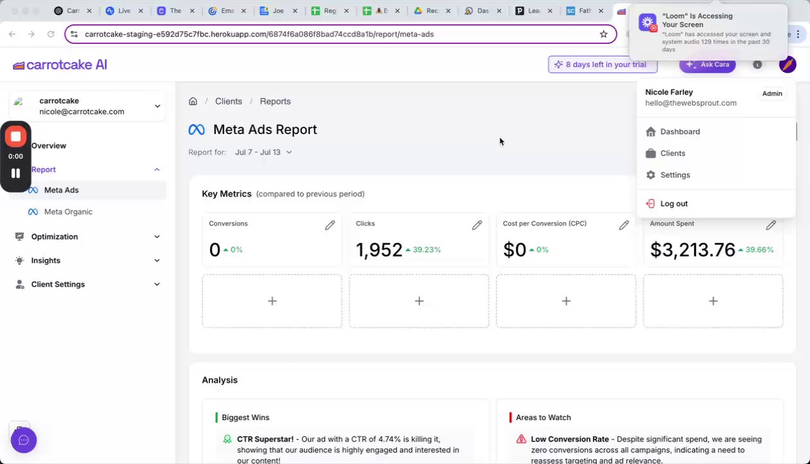Screen dimensions: 810x464
Task: Reload the page in browser
Action: [51, 34]
